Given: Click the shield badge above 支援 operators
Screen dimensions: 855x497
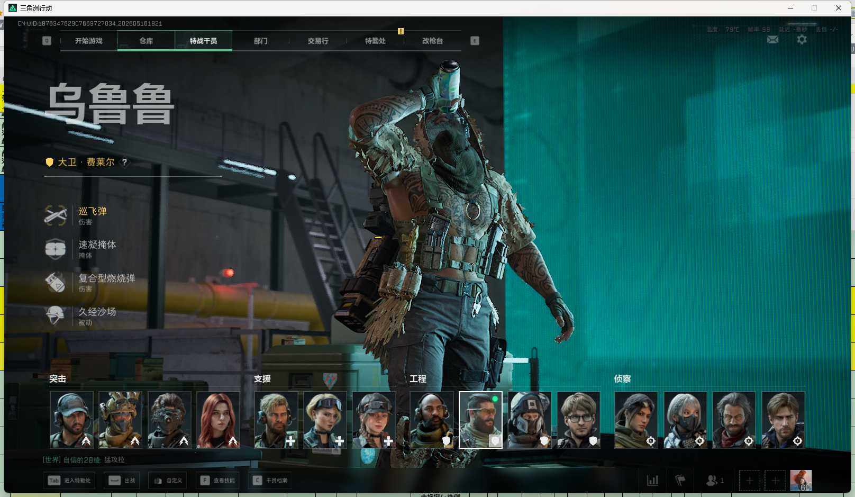Looking at the screenshot, I should (330, 379).
